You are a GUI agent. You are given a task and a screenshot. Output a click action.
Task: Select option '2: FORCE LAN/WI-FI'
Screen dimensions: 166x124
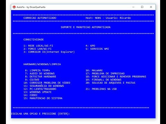click(37, 49)
